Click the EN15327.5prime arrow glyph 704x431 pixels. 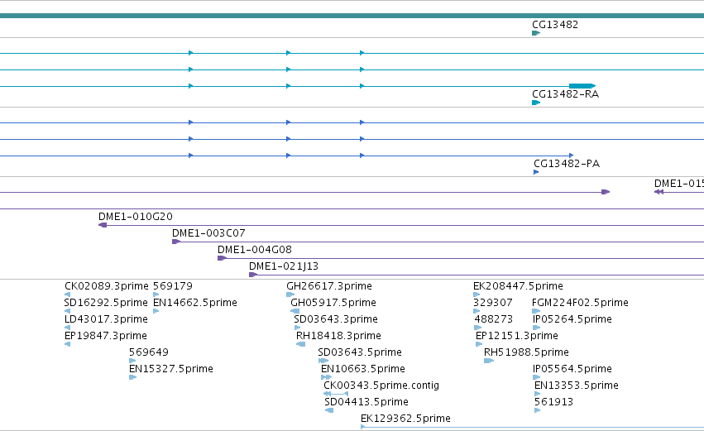(133, 377)
